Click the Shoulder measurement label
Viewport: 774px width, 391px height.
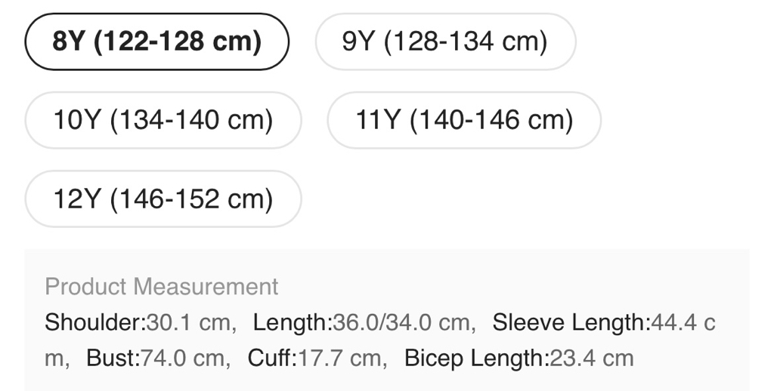(x=94, y=322)
